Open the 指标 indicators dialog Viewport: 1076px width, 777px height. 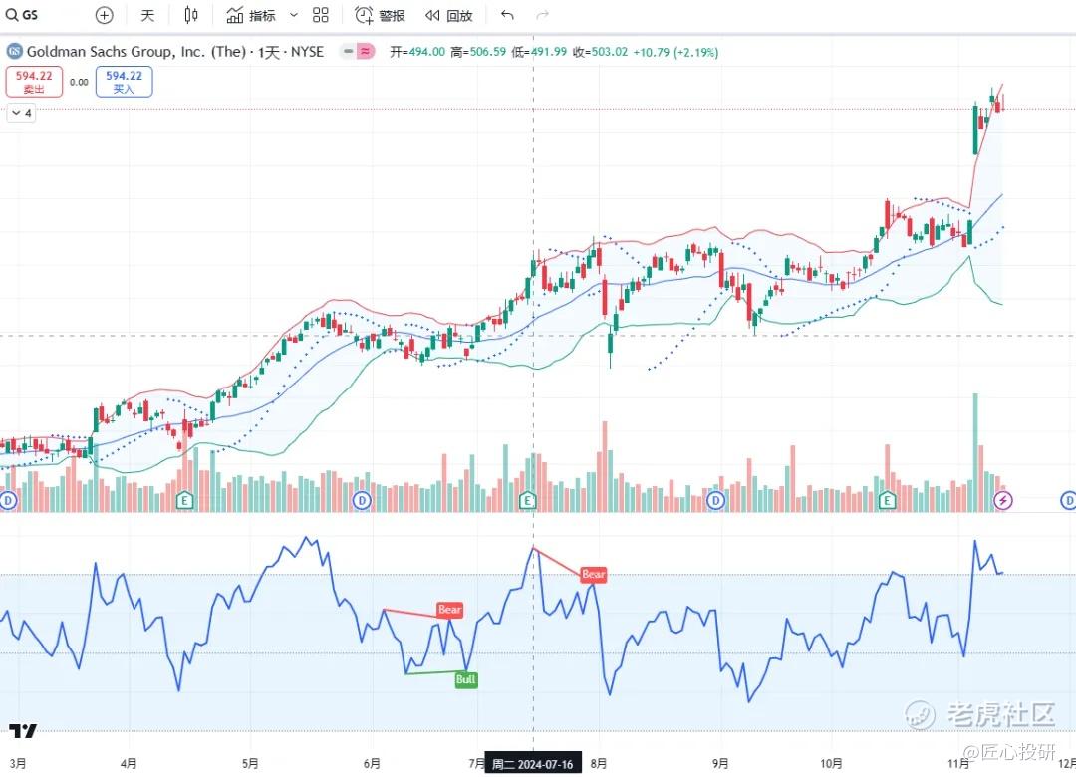tap(251, 15)
